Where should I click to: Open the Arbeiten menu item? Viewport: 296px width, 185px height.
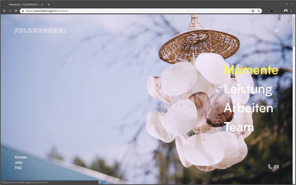point(249,108)
